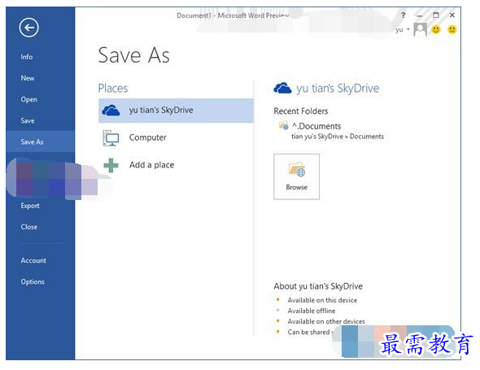Select Save As in the sidebar

[x=40, y=141]
